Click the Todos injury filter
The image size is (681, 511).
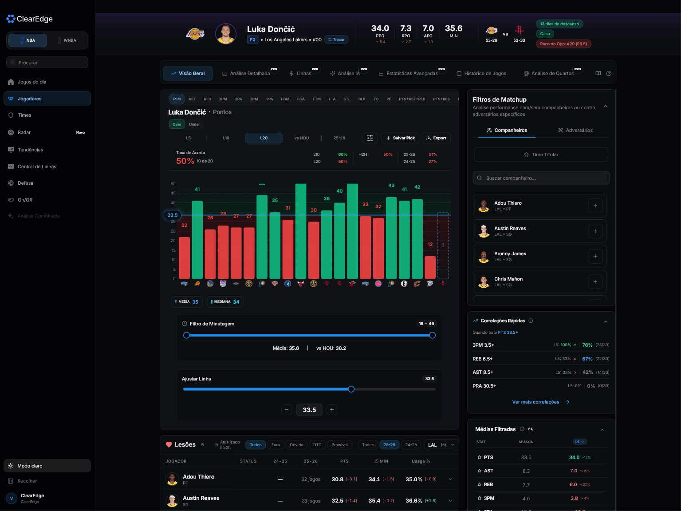256,445
